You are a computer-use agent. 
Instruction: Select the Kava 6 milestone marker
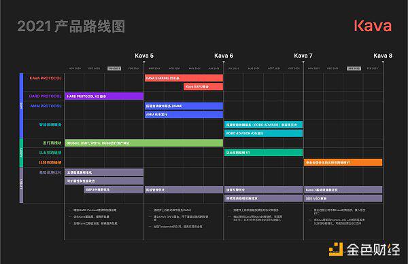pos(224,56)
